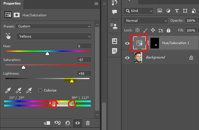Click the Fill label

coord(181,30)
